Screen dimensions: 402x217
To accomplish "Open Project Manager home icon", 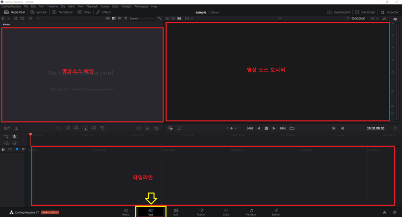I will pos(384,212).
